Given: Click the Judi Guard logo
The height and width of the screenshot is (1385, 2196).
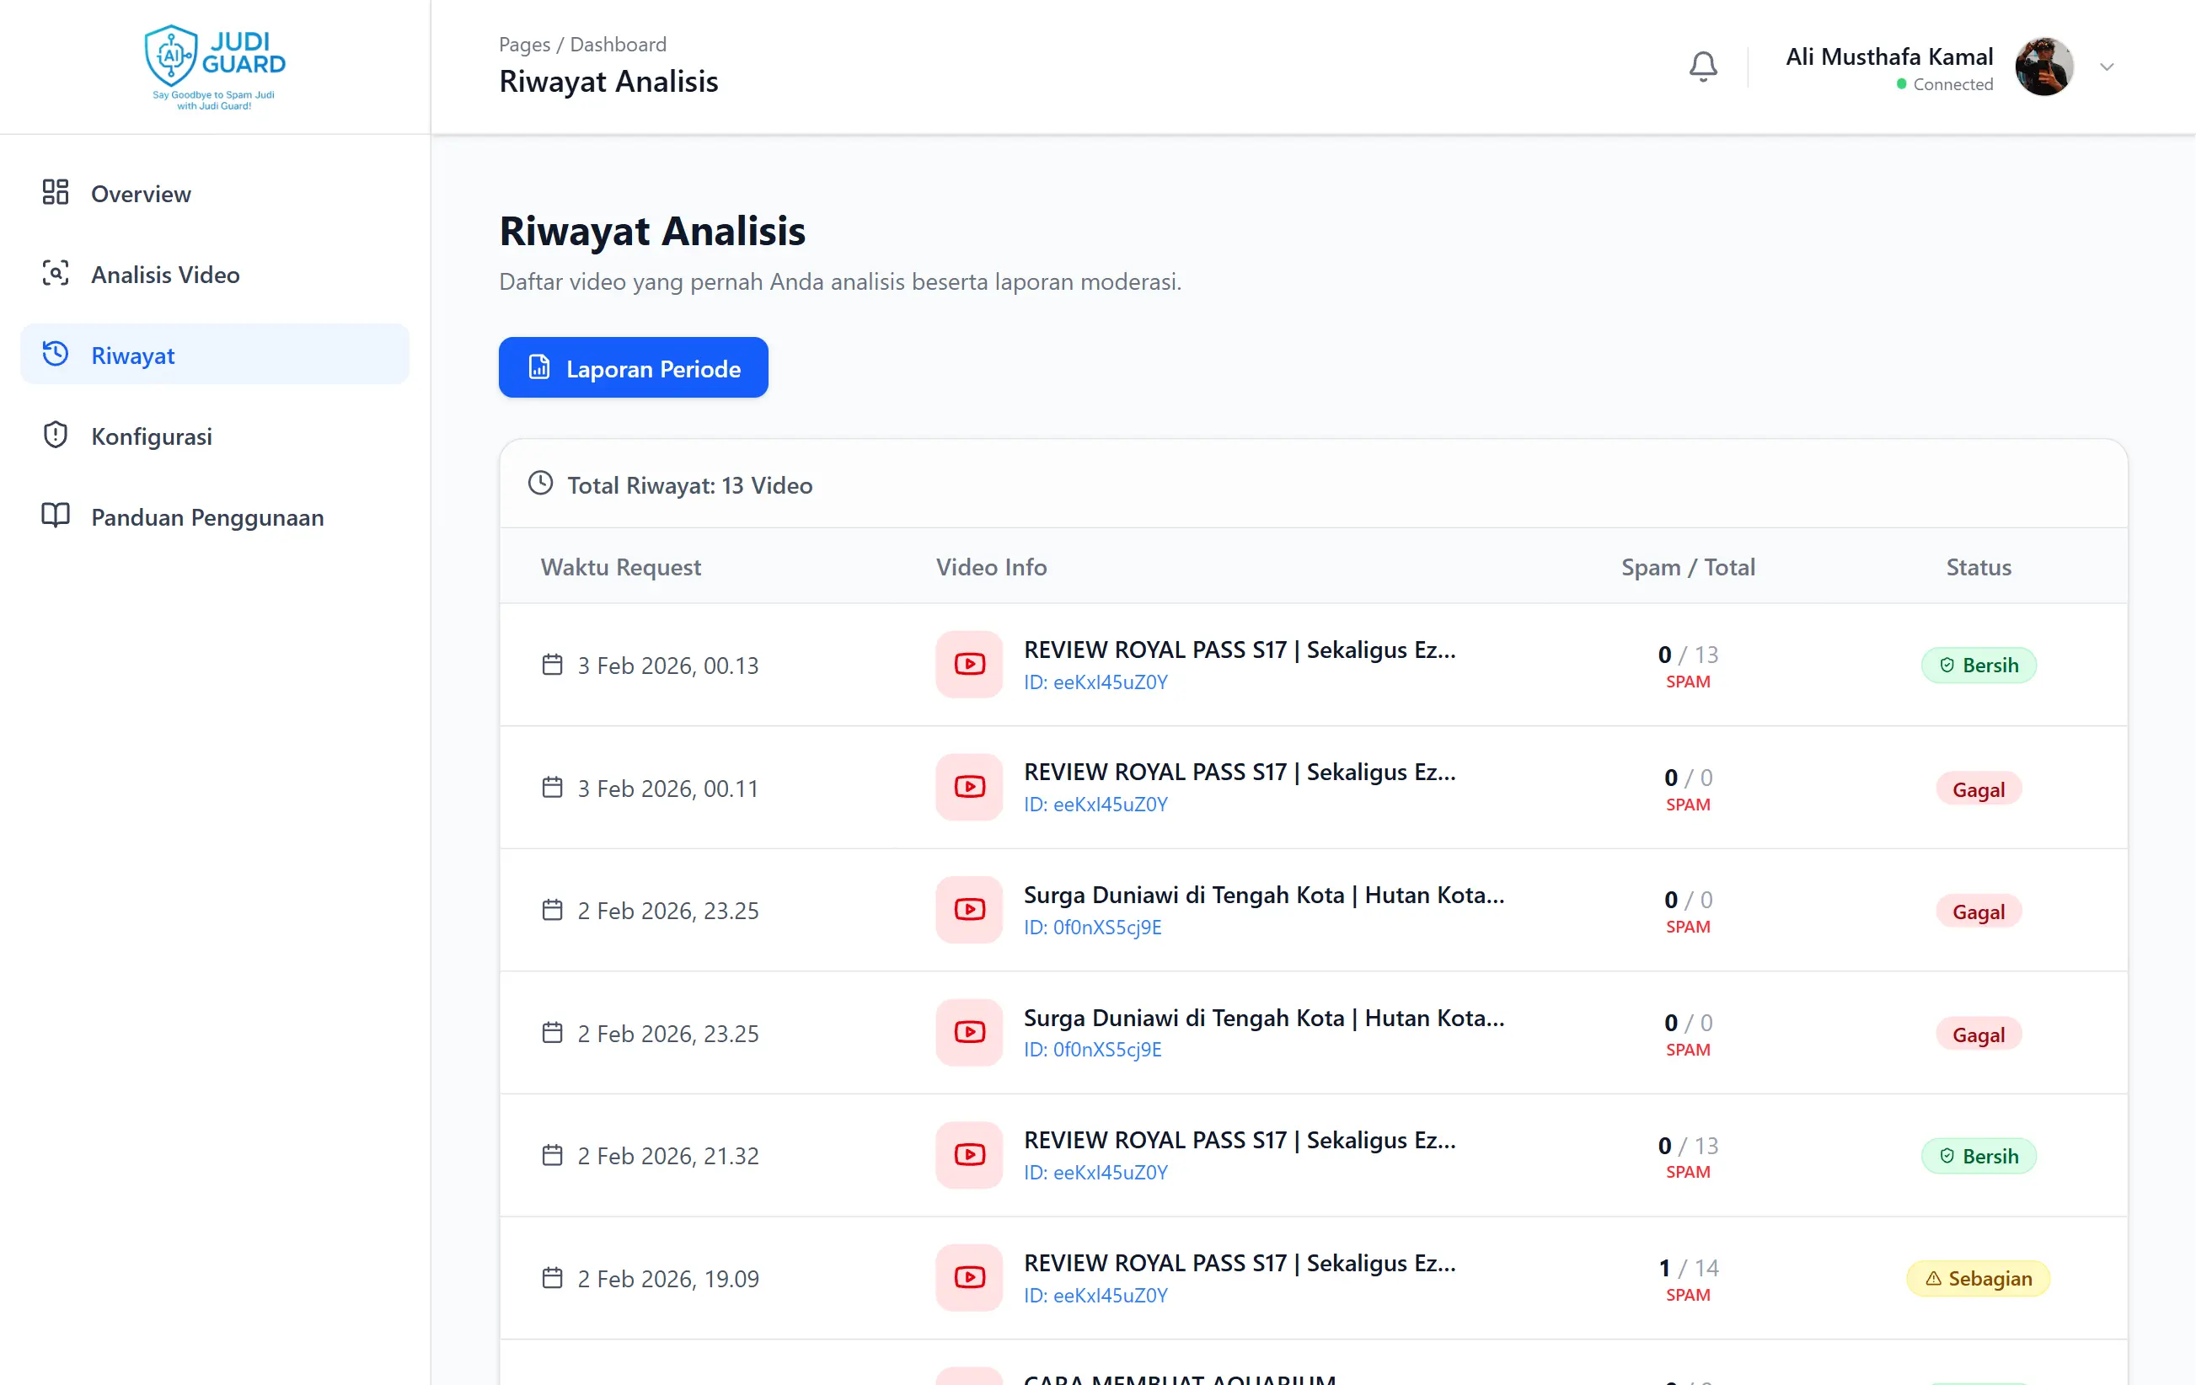Looking at the screenshot, I should click(214, 67).
